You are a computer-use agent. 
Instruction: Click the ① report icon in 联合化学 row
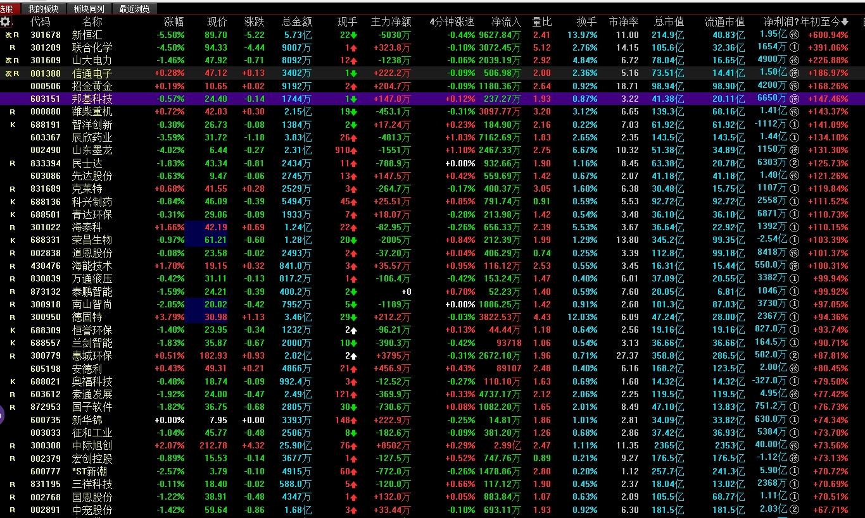pos(794,47)
